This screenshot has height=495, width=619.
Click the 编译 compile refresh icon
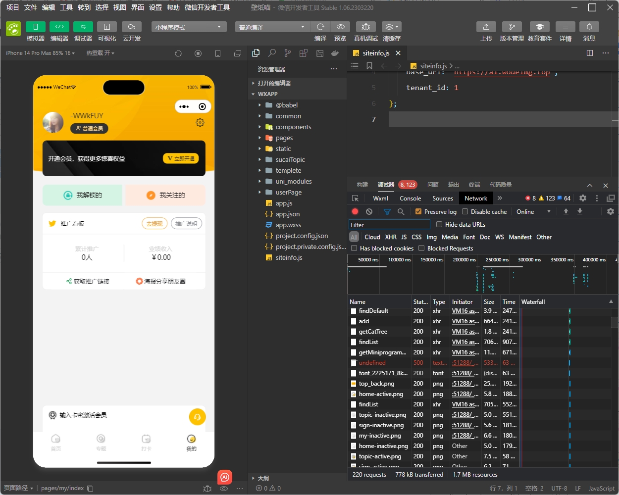point(320,27)
